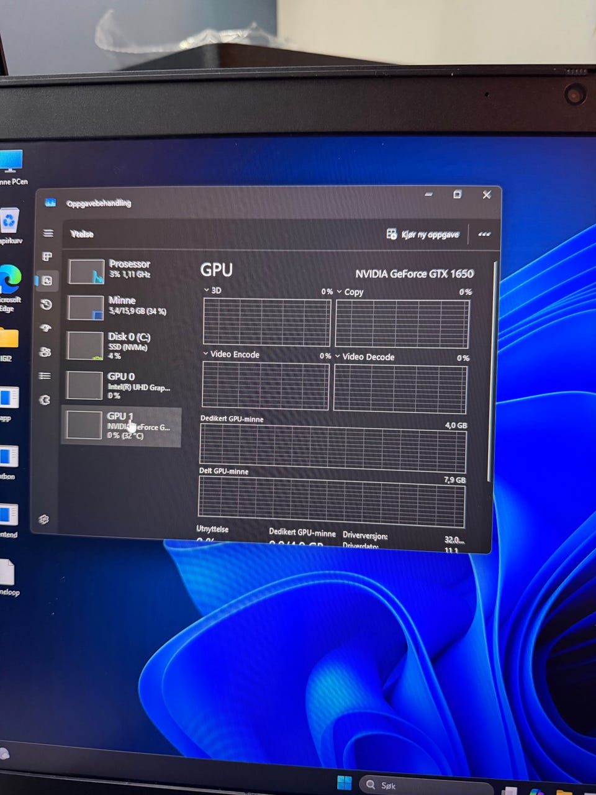This screenshot has width=596, height=795.
Task: Click the Video Encode usage graph
Action: click(265, 385)
